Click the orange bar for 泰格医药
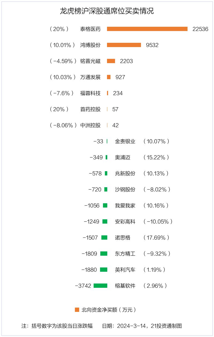The height and width of the screenshot is (337, 214). pos(147,29)
